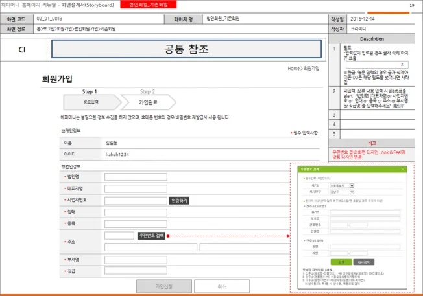Viewport: 423px width, 296px height.
Task: Focus the 동명 field in postcode popup
Action: coord(365,247)
